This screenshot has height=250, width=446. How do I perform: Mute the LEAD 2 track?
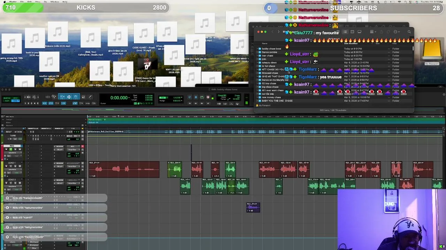click(x=20, y=183)
